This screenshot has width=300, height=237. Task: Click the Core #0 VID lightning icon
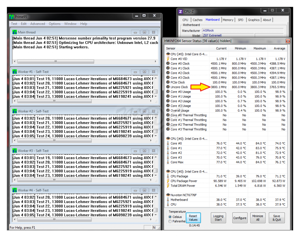(x=168, y=59)
